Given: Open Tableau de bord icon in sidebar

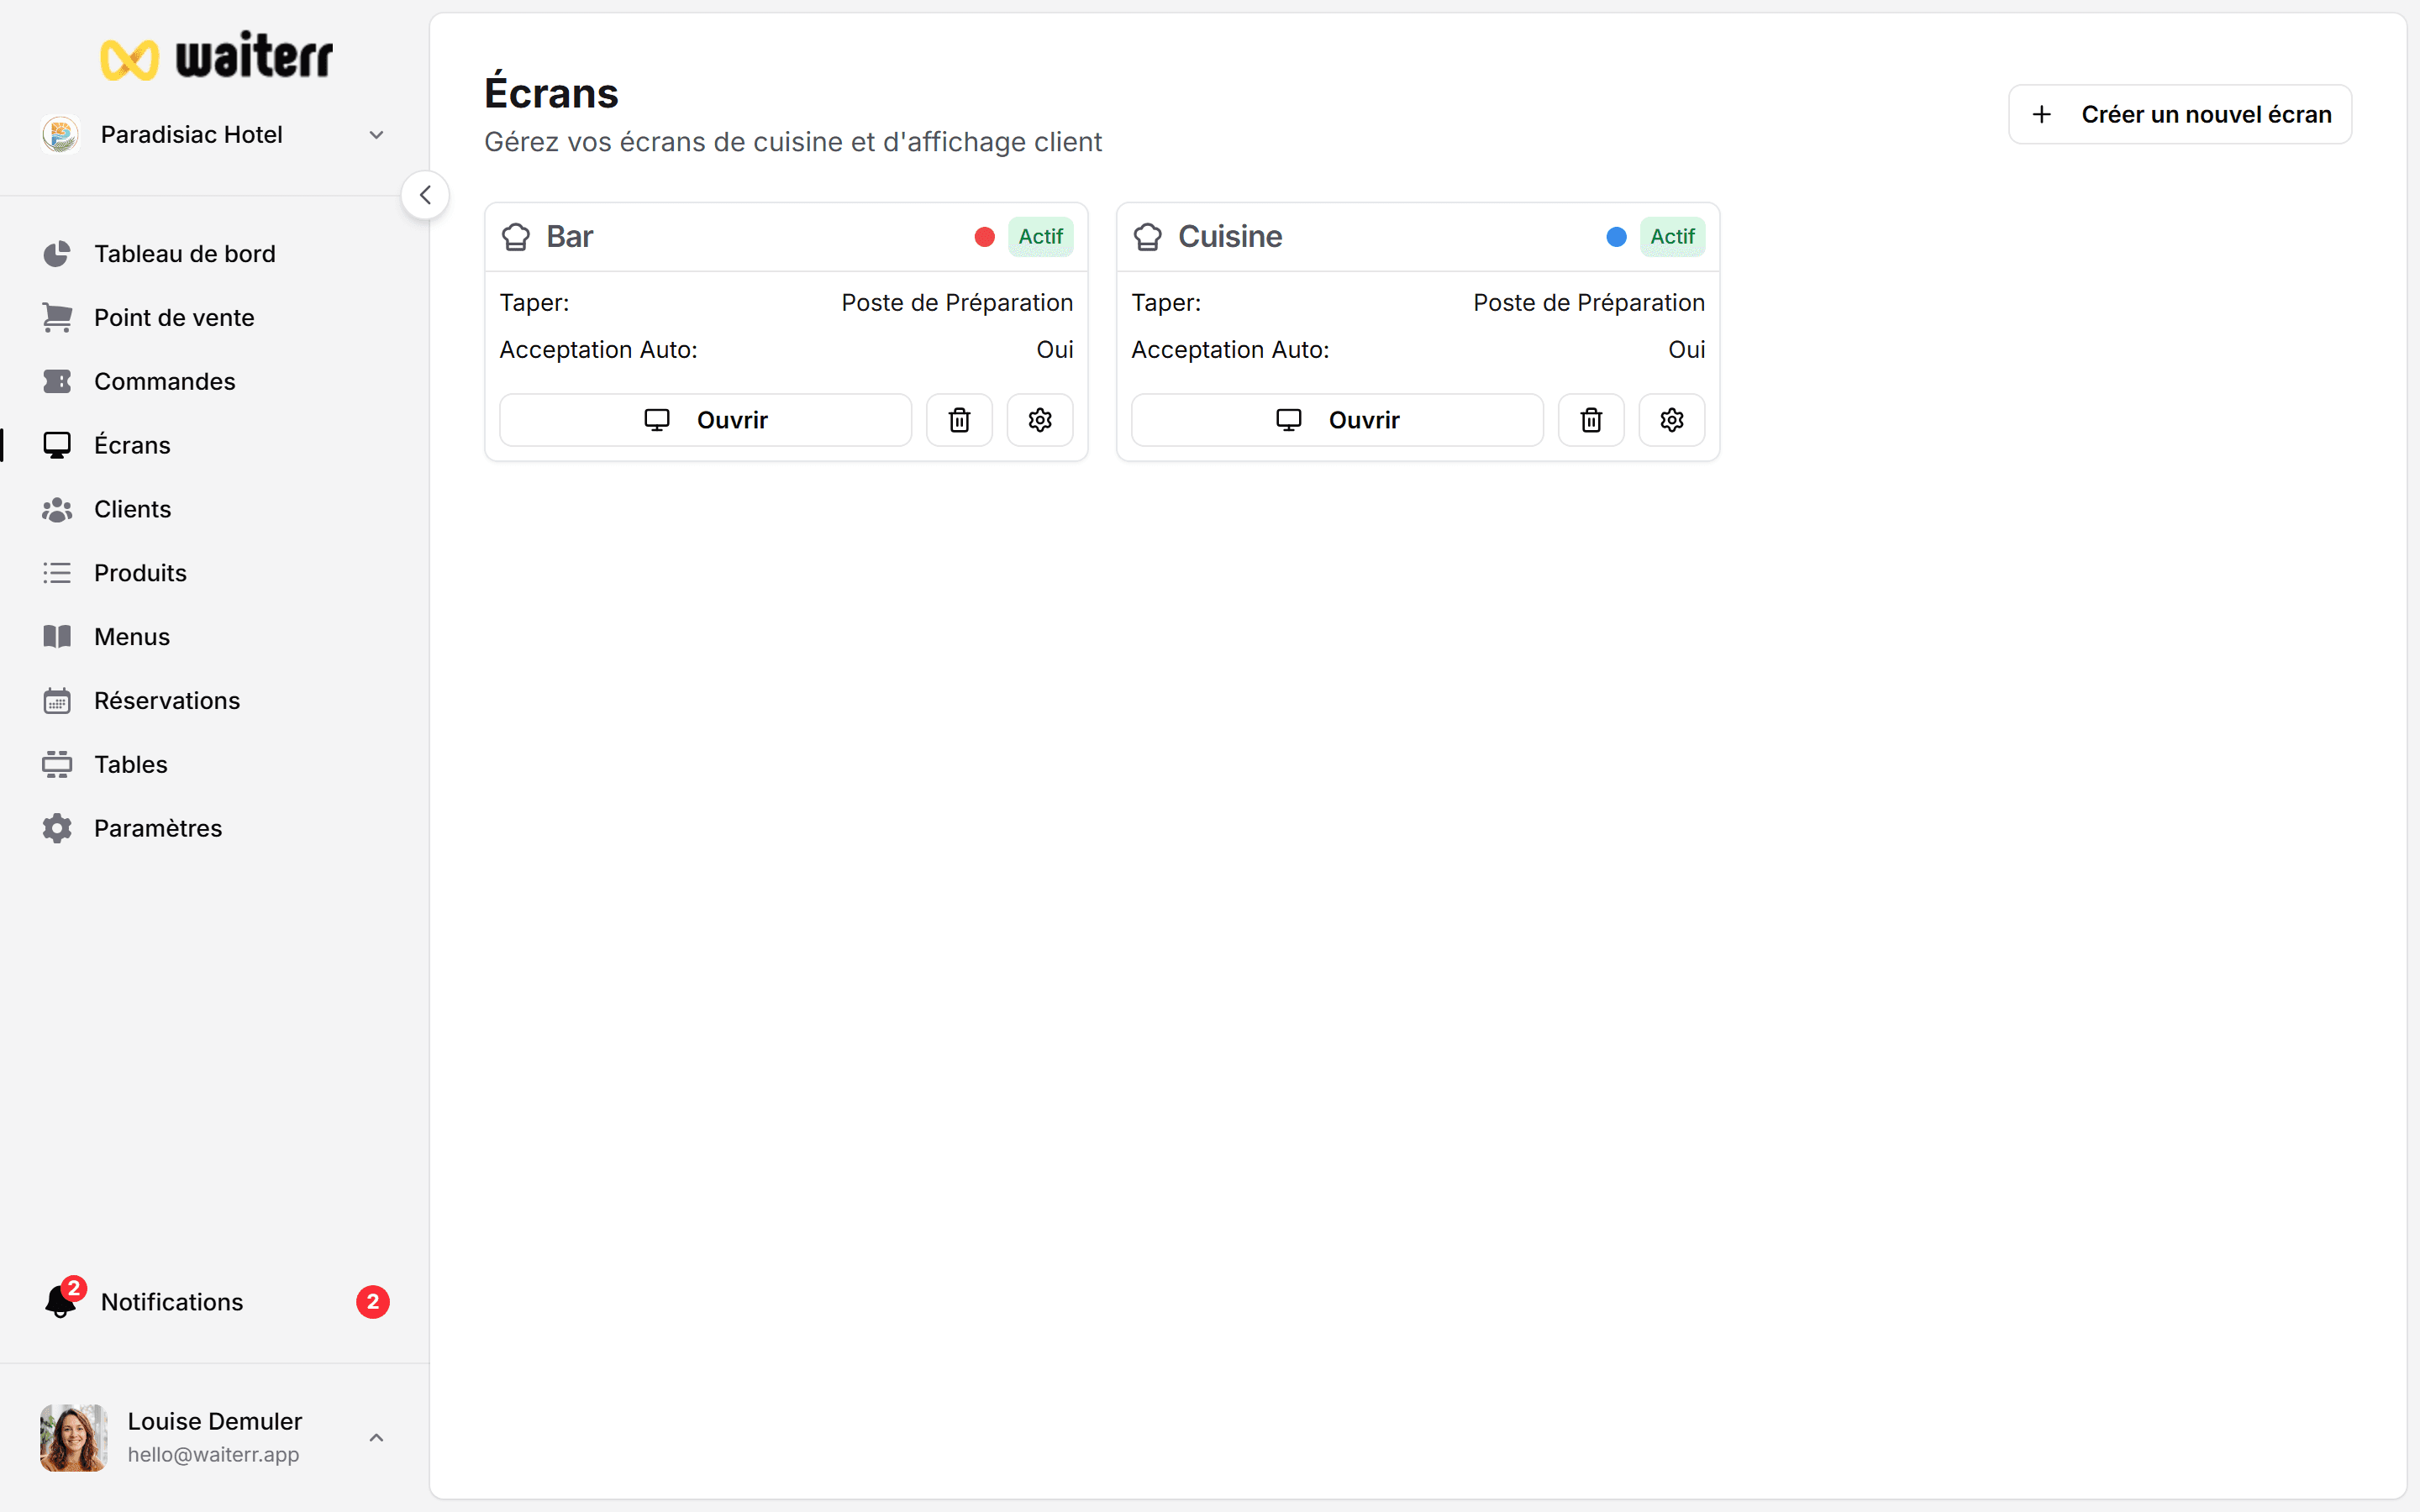Looking at the screenshot, I should tap(57, 254).
